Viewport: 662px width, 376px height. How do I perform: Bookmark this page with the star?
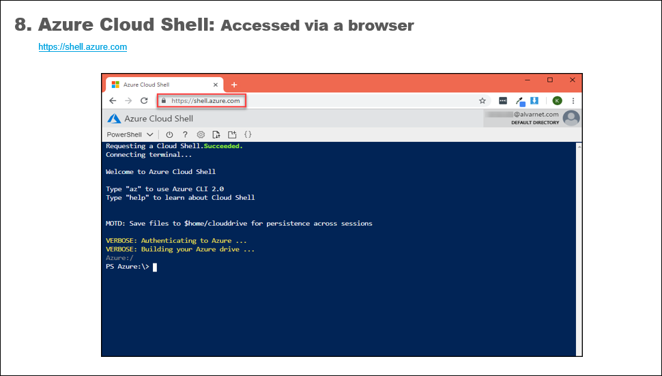482,101
